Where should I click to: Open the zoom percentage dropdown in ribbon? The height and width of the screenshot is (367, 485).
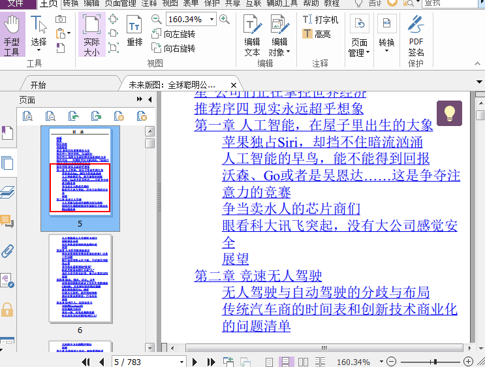point(212,19)
